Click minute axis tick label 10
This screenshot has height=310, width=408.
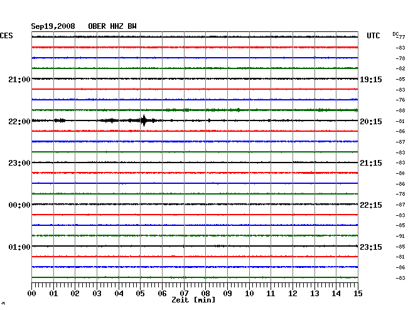click(249, 293)
